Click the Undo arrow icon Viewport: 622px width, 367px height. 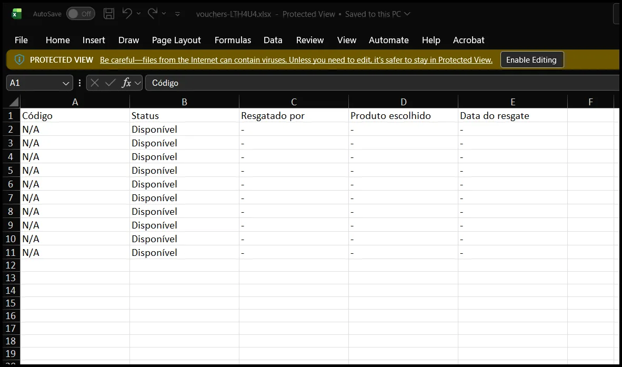coord(127,14)
